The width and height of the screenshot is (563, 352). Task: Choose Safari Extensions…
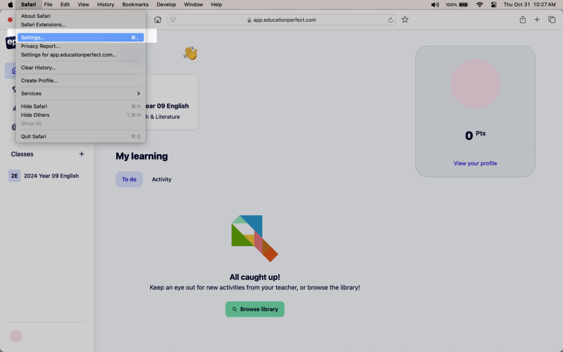coord(80,24)
